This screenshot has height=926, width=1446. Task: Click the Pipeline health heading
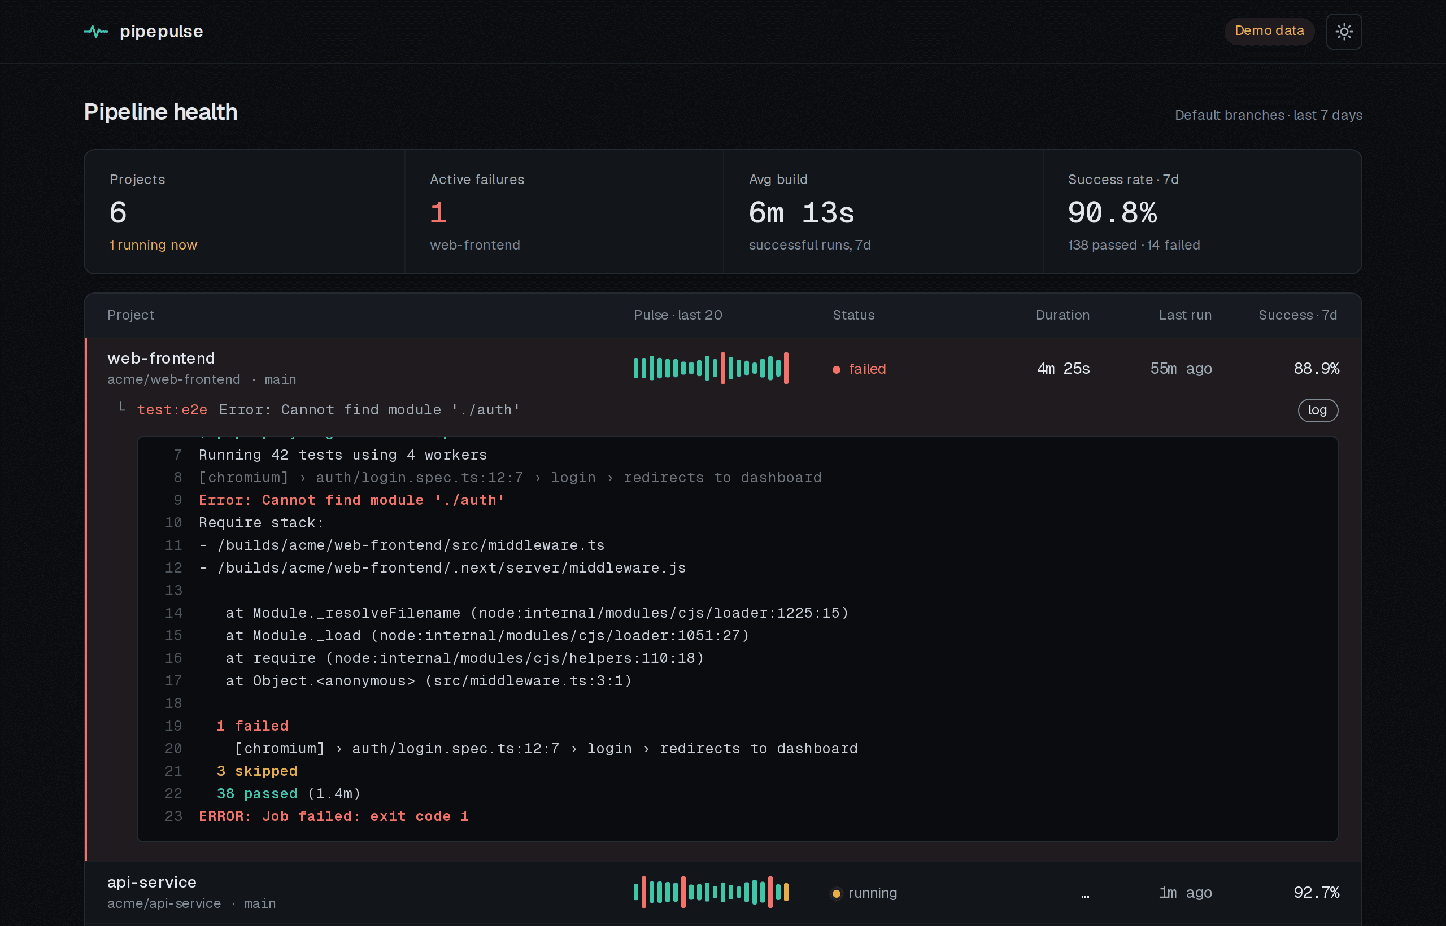pos(160,112)
